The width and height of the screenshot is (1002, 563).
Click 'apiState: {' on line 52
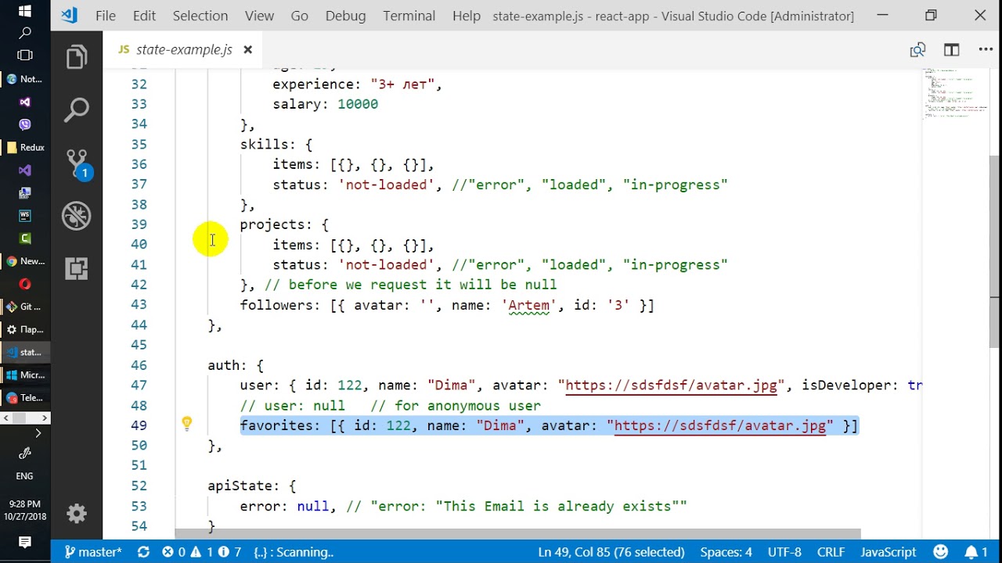coord(252,486)
